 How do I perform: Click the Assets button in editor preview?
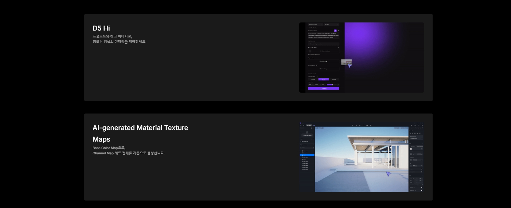tap(309, 125)
